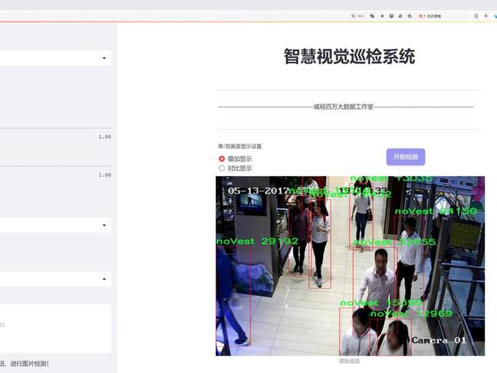This screenshot has height=373, width=497.
Task: Open the middle sidebar dropdown below the sliders
Action: click(55, 225)
